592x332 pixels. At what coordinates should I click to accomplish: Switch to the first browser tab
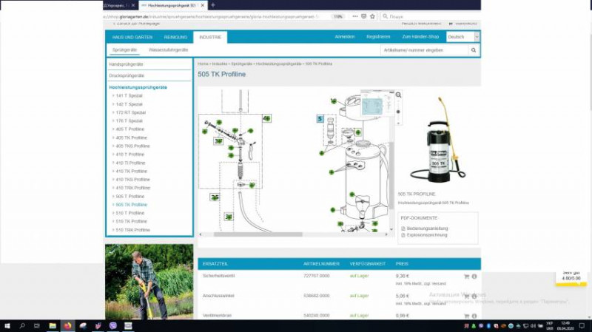click(x=119, y=5)
